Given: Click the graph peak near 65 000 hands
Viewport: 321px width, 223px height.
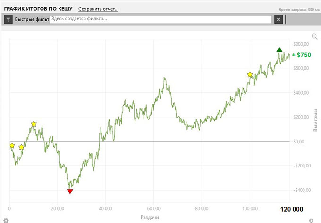Looking at the screenshot, I should click(164, 78).
